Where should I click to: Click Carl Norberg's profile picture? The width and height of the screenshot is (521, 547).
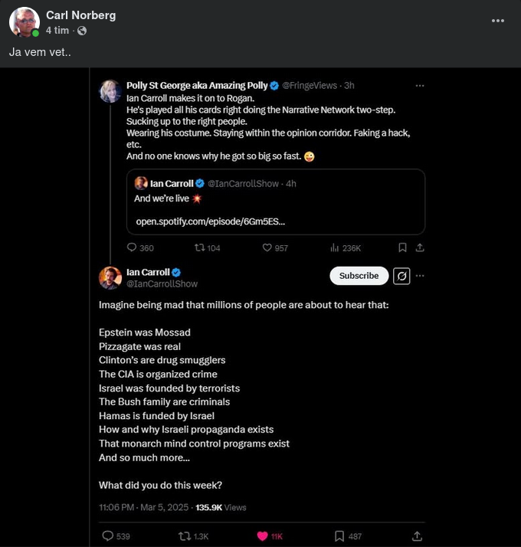coord(25,22)
